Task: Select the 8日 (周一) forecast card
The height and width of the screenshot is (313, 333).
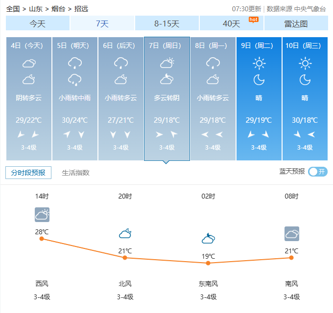Action: pos(213,98)
